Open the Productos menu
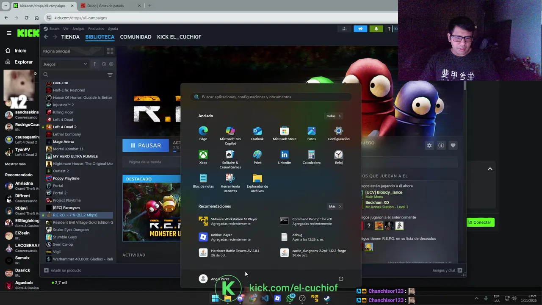The width and height of the screenshot is (542, 305). 96,29
